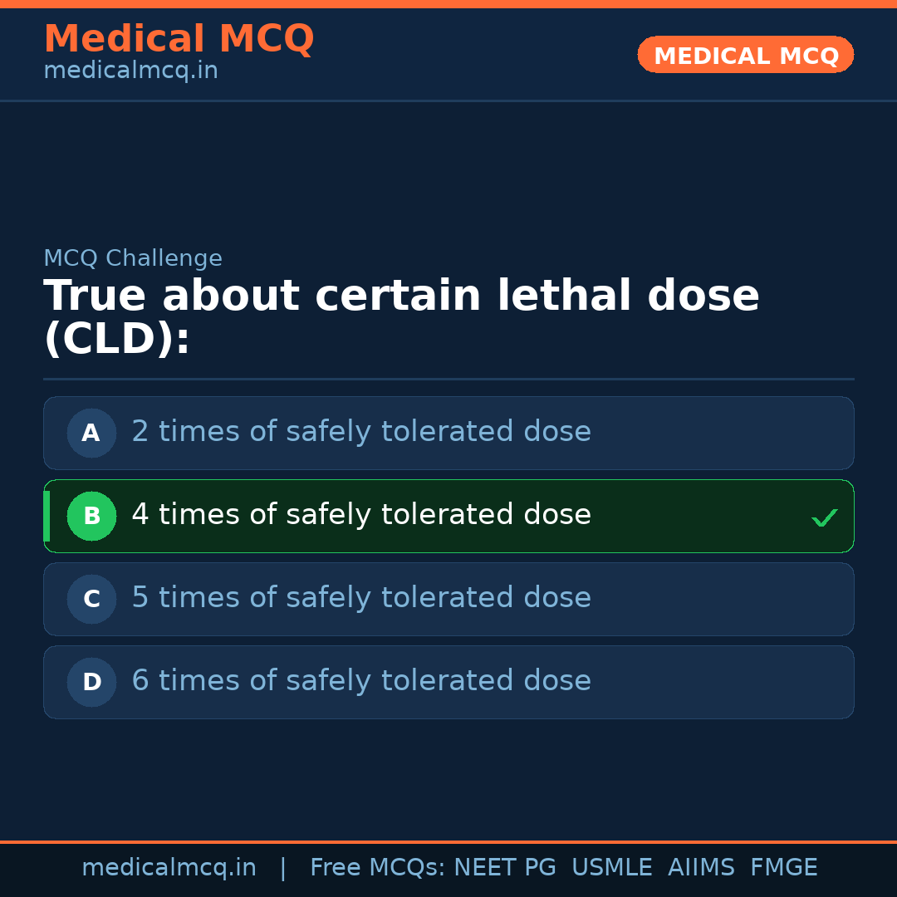Click the letter D circle badge
This screenshot has height=897, width=897.
point(91,682)
